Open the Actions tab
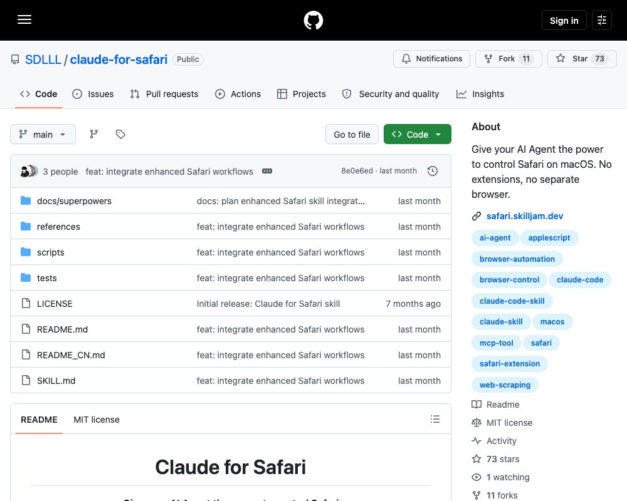 238,94
